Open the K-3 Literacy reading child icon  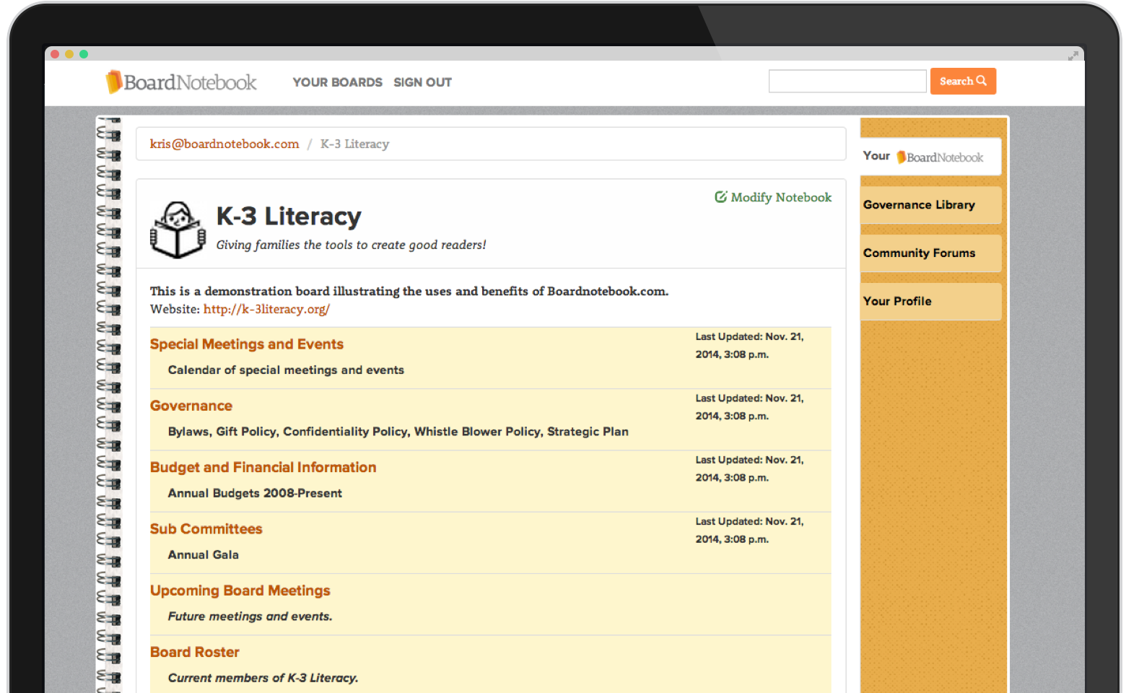click(178, 230)
